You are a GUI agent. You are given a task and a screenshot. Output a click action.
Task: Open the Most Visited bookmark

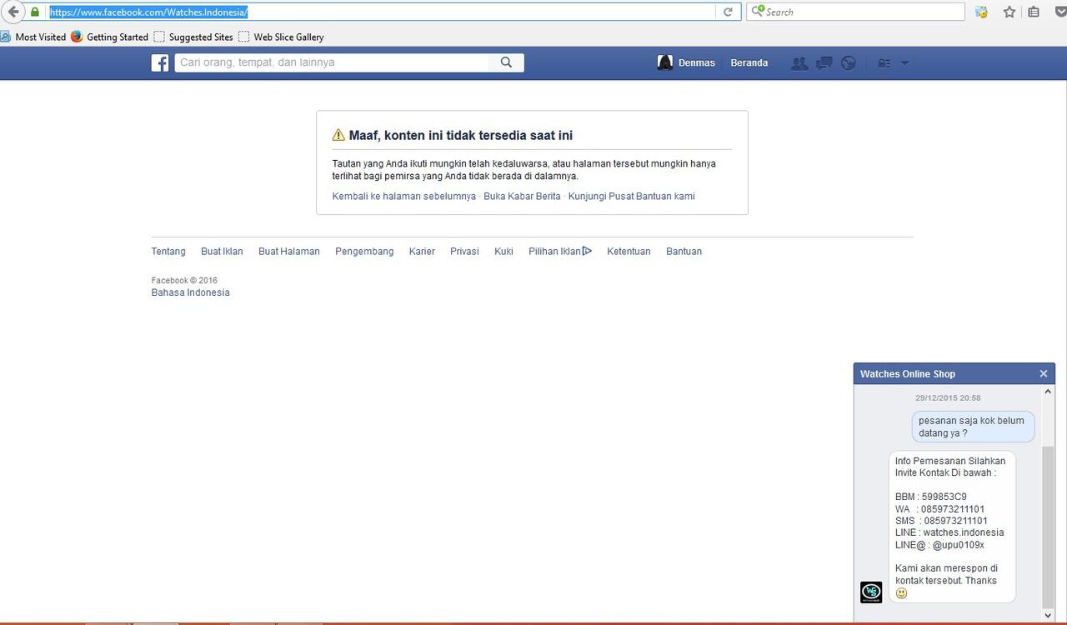[33, 37]
